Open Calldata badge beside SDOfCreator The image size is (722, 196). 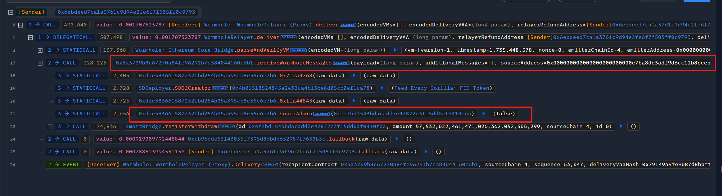tap(220, 88)
